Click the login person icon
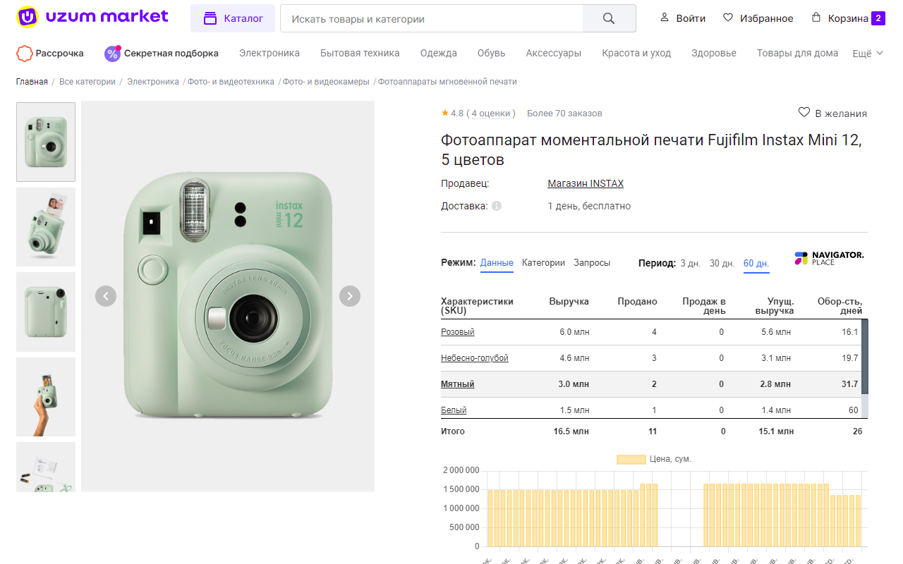This screenshot has height=564, width=903. [664, 18]
